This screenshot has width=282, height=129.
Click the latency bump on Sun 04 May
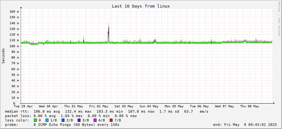(155, 41)
